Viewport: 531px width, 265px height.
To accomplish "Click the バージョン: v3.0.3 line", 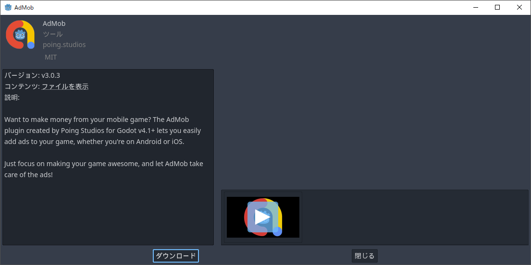I will pos(32,75).
